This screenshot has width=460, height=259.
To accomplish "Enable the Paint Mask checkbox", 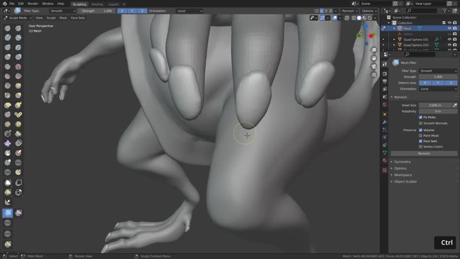I will [x=421, y=136].
